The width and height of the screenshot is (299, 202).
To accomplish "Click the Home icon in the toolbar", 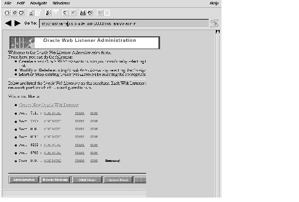I will 7,13.
